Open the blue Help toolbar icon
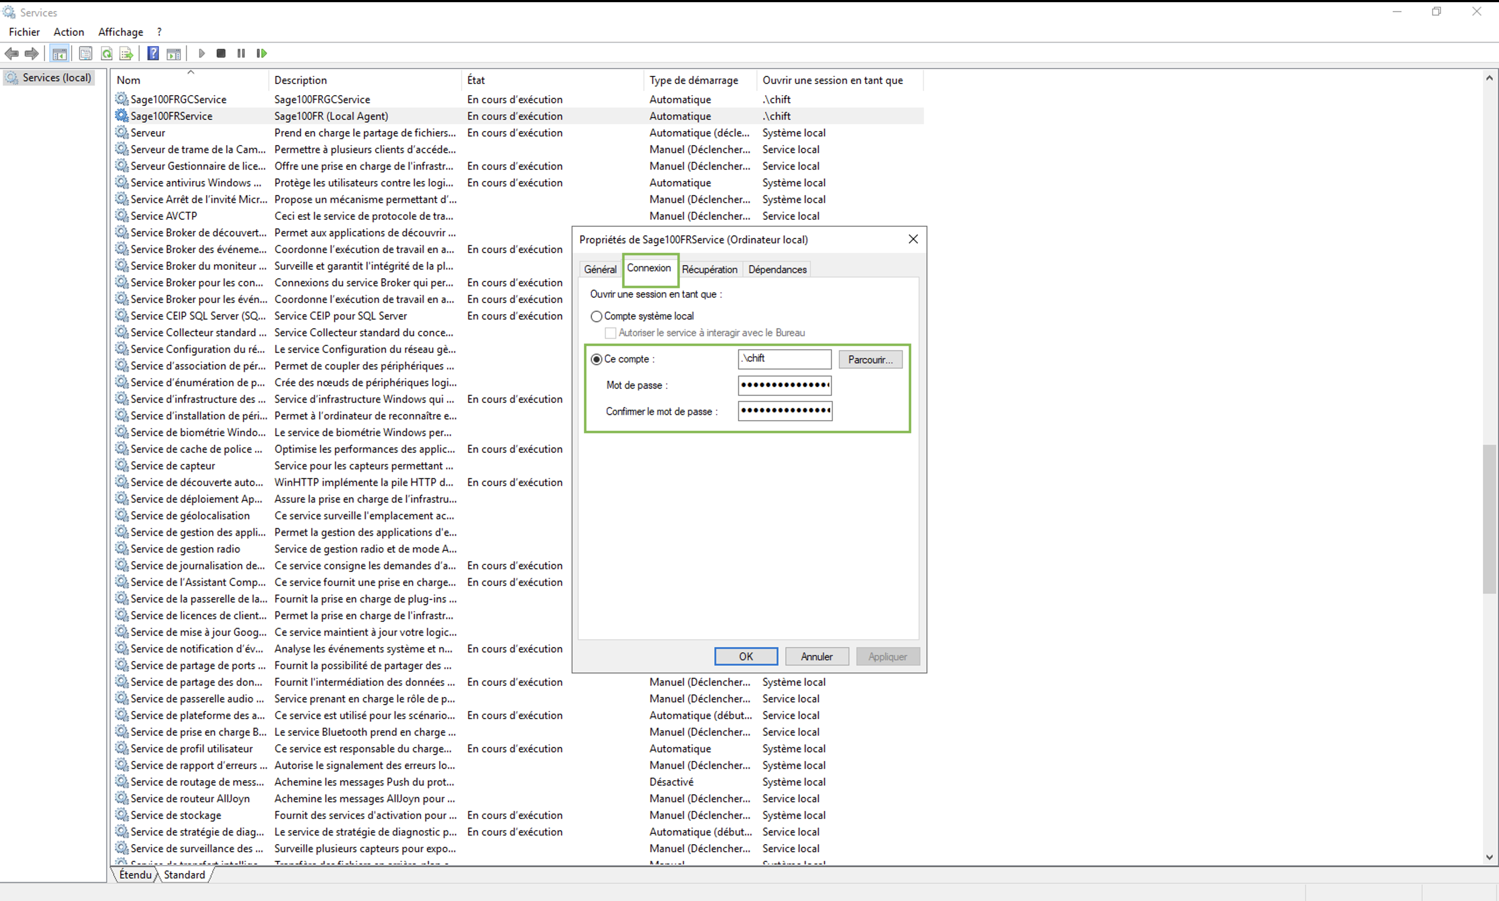Screen dimensions: 1499x901 [x=153, y=54]
